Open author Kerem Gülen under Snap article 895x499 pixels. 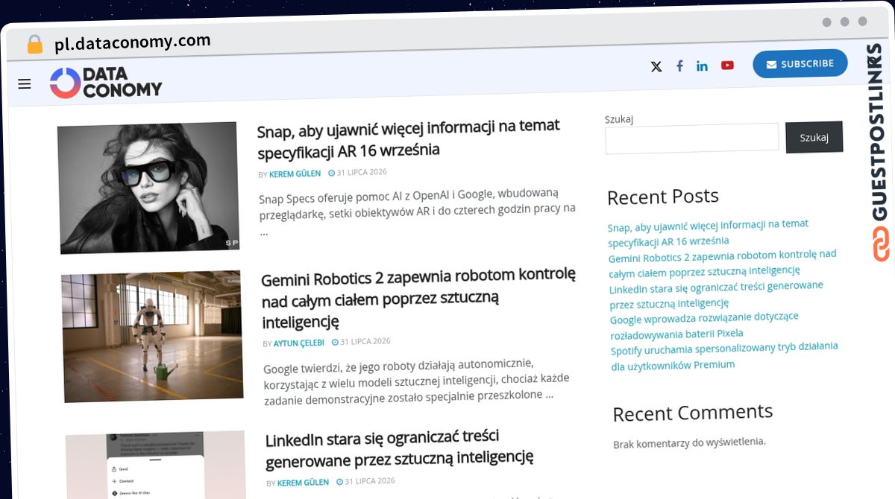tap(295, 174)
